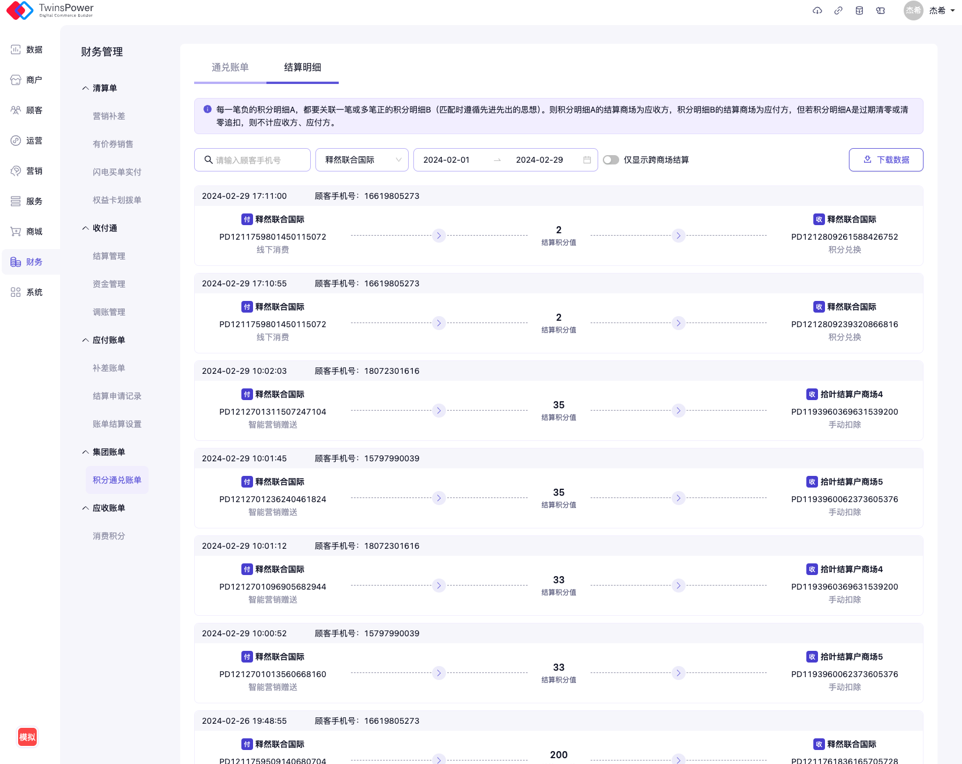
Task: Click the start date 2024-02-01 field
Action: click(x=447, y=160)
